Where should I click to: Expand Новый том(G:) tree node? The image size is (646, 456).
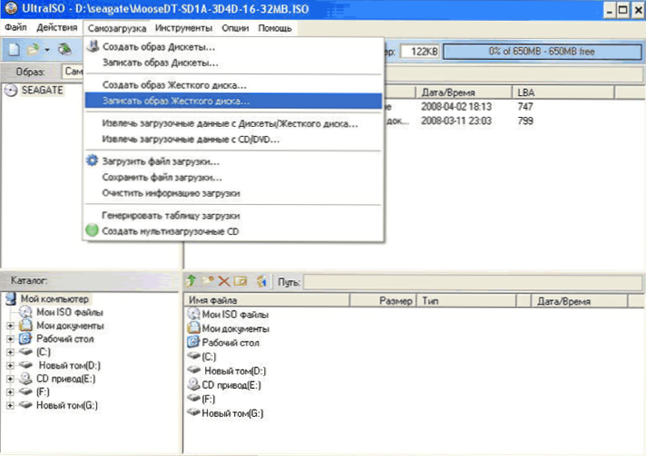coord(10,405)
